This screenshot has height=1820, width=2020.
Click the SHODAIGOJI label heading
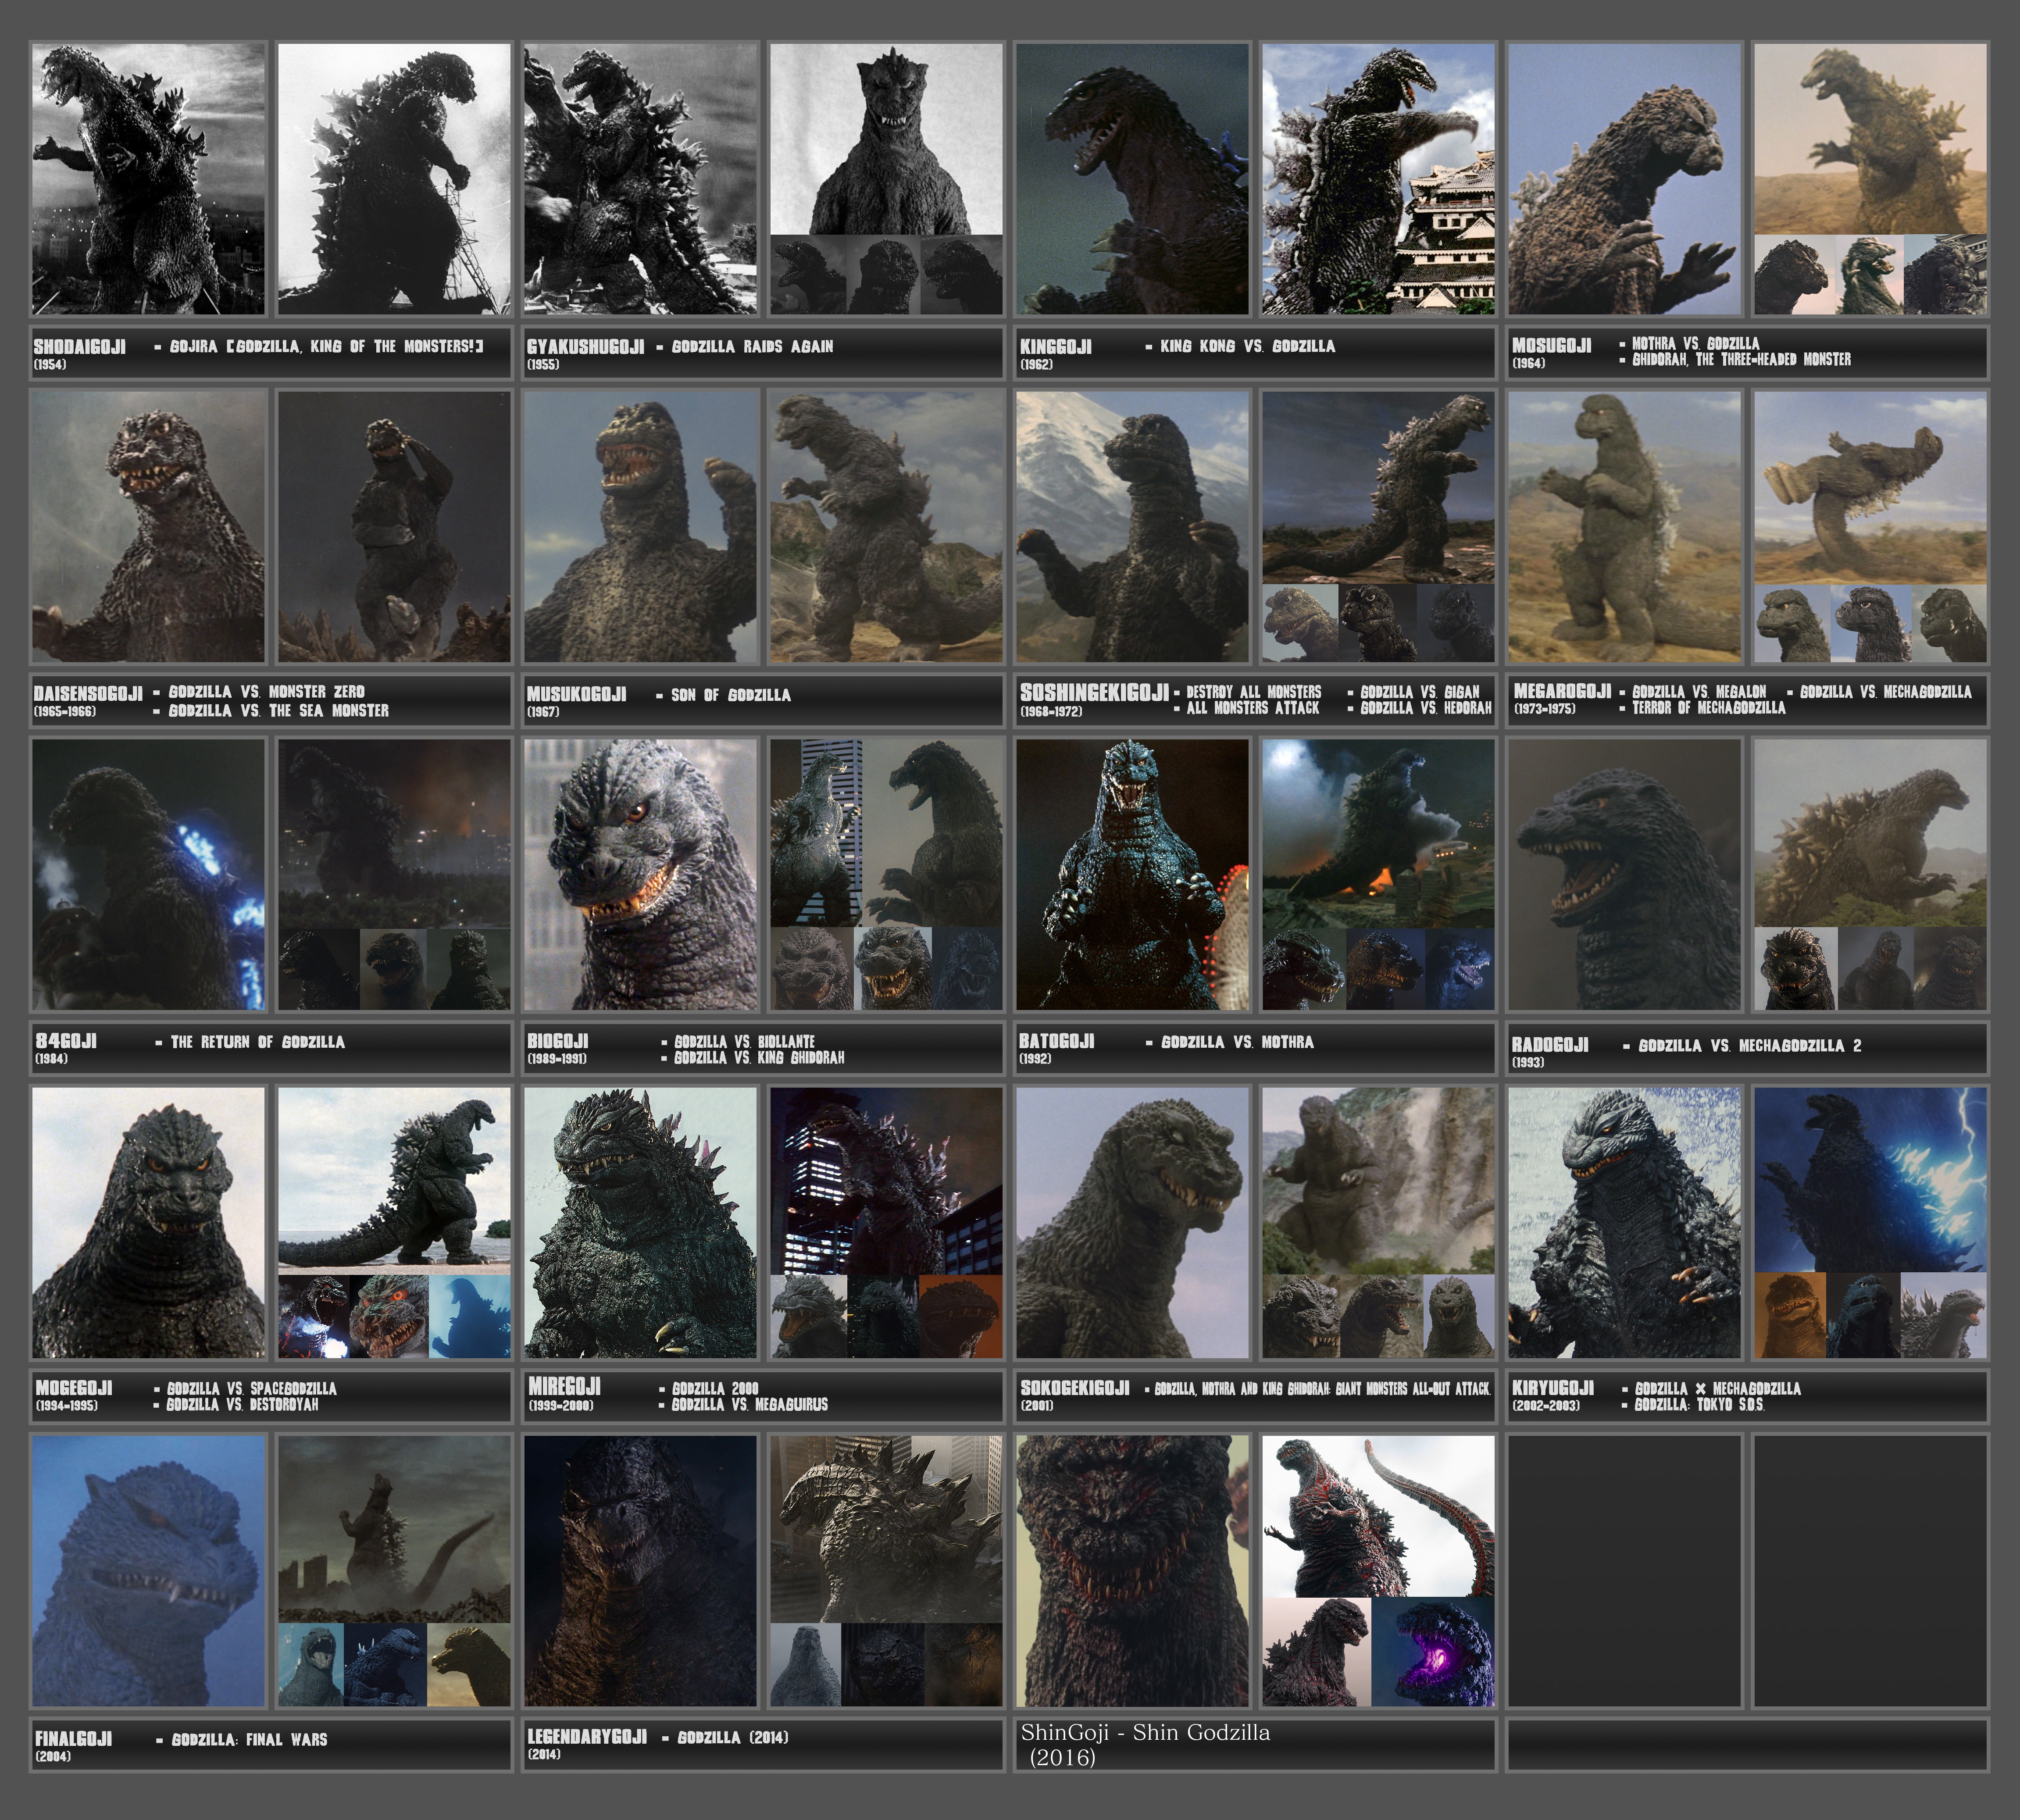pos(80,347)
